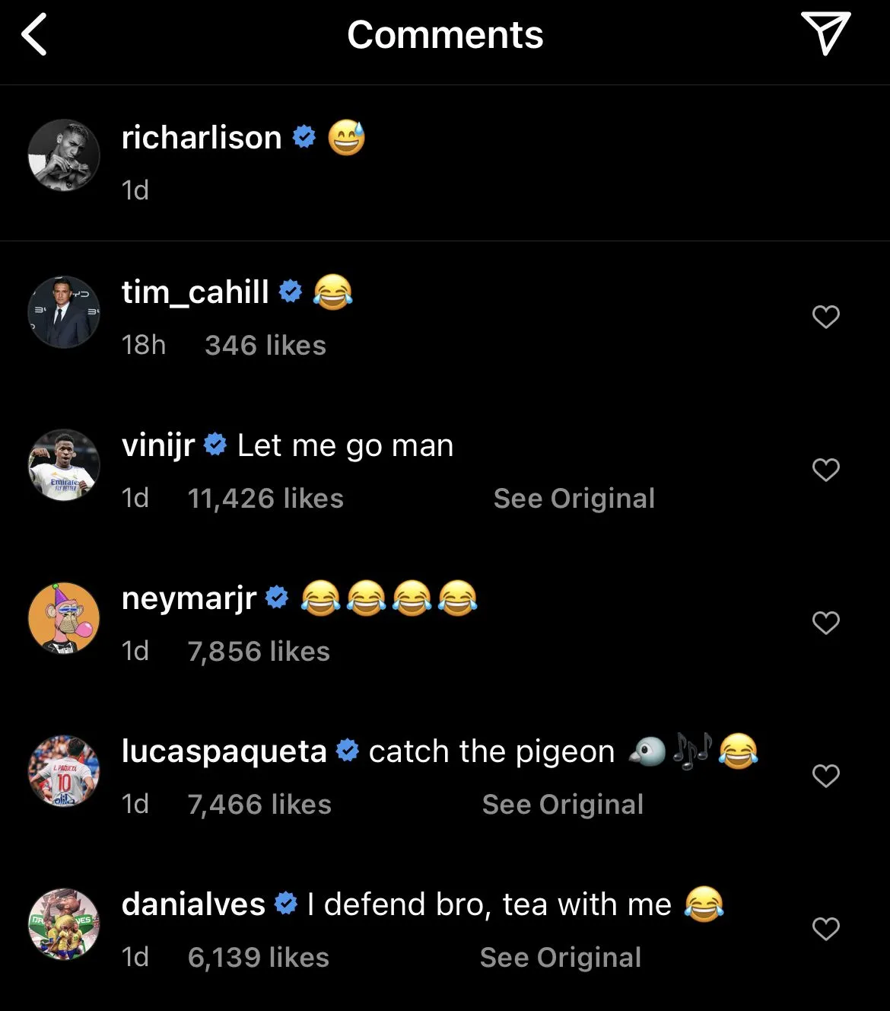Like tim_cahill's comment with heart
This screenshot has height=1011, width=890.
(825, 317)
